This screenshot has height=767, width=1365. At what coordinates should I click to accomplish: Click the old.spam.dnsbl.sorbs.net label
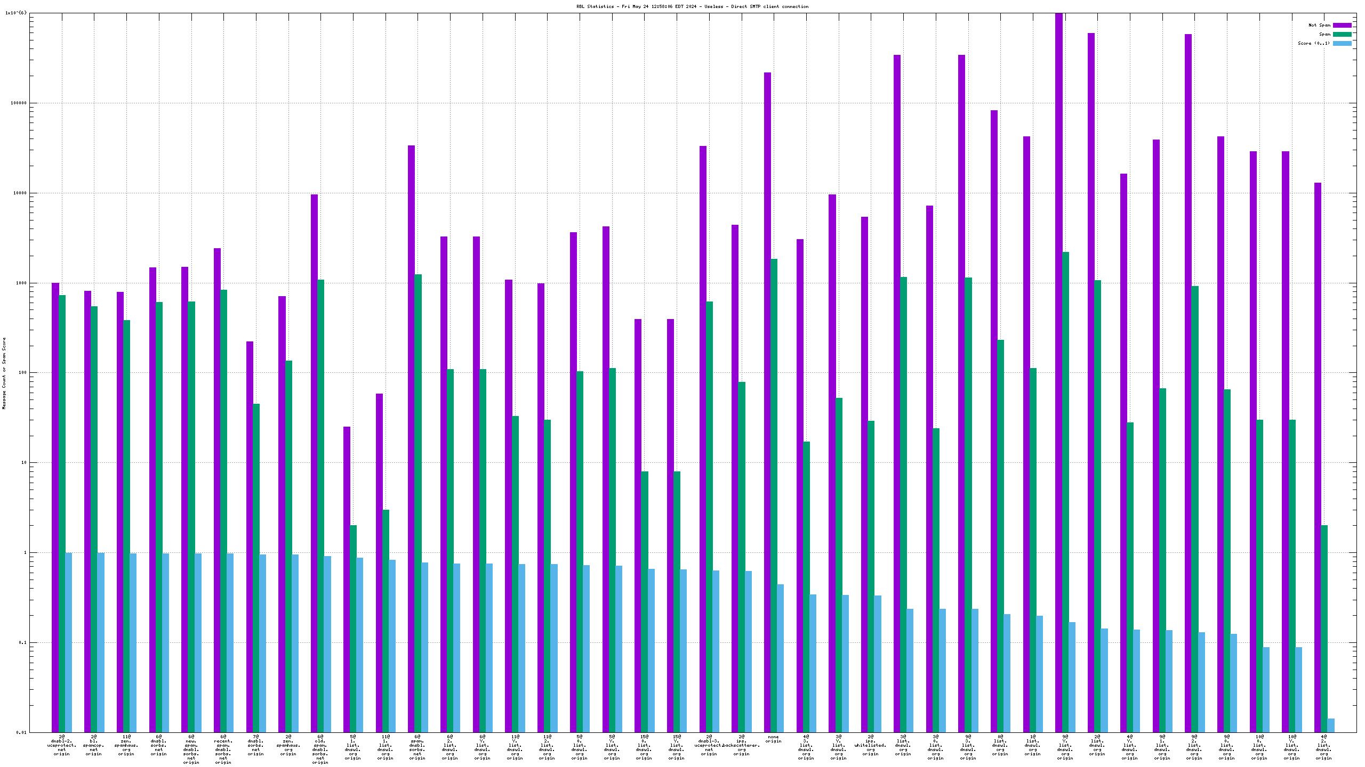coord(320,749)
